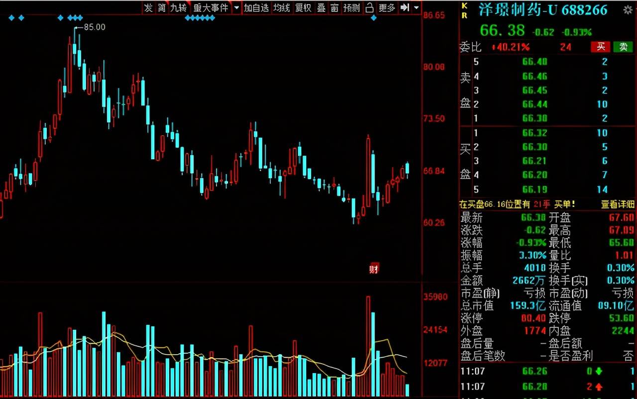Click the 最低 value 65.60

[x=621, y=243]
